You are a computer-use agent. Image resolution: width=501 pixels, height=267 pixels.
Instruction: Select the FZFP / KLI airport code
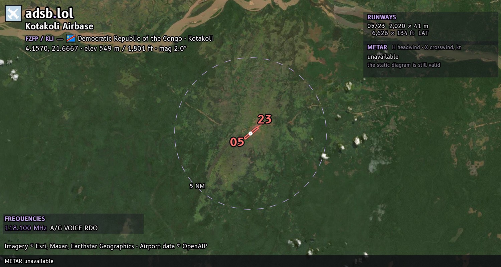click(40, 38)
